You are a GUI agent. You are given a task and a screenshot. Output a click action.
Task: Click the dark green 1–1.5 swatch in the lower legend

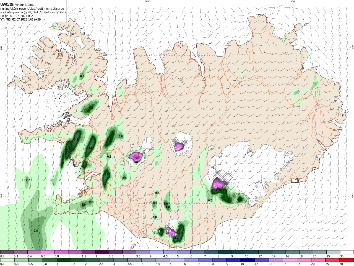pyautogui.click(x=64, y=260)
